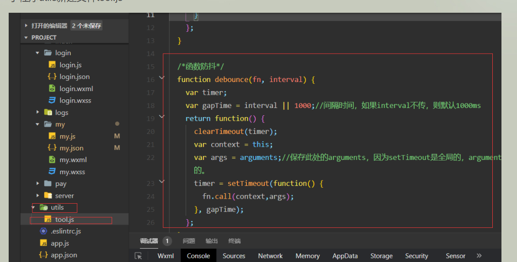This screenshot has width=517, height=262.
Task: Open the Storage devtools tab
Action: click(x=382, y=256)
